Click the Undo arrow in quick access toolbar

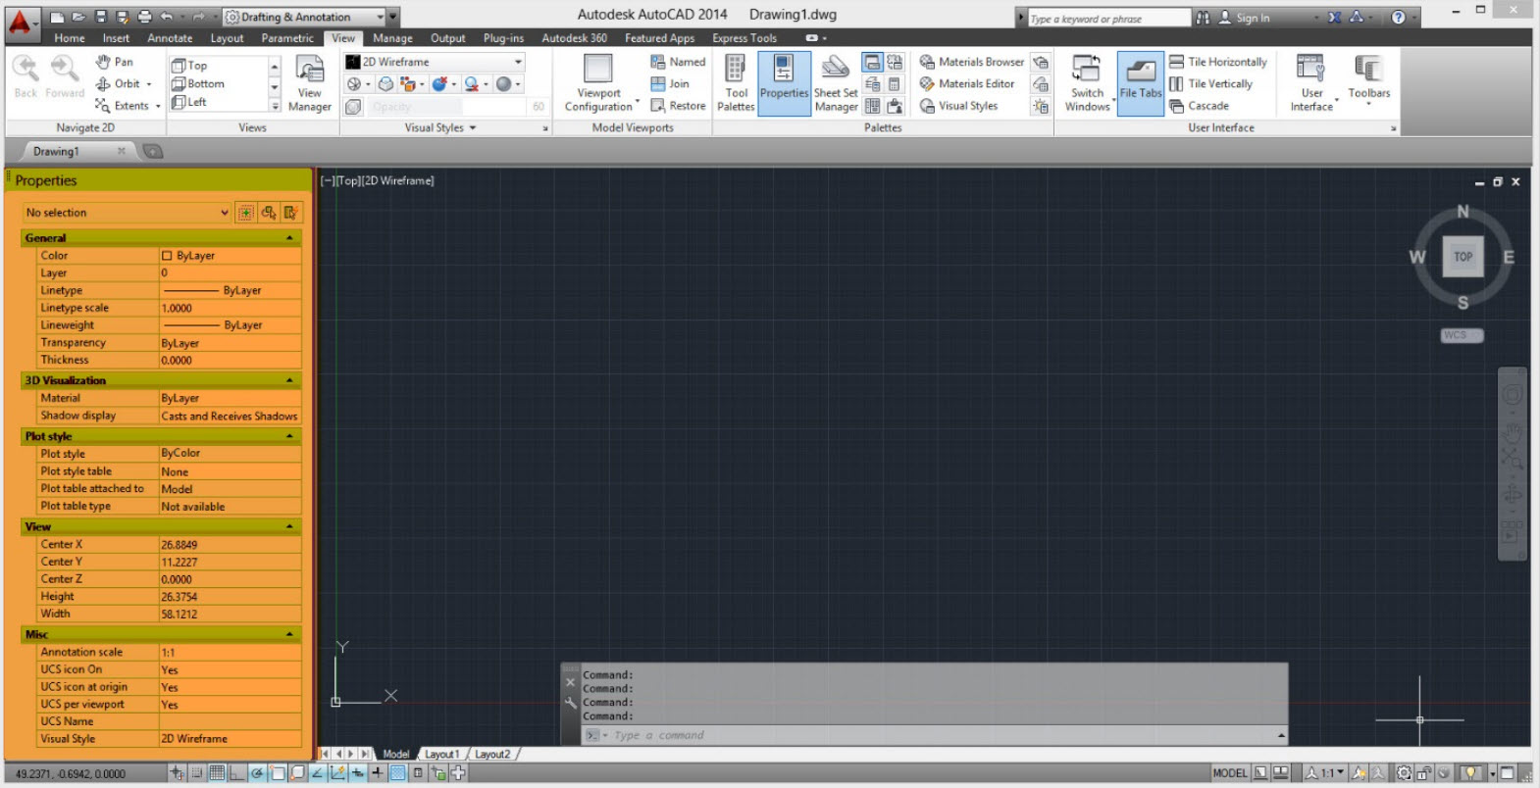click(167, 17)
